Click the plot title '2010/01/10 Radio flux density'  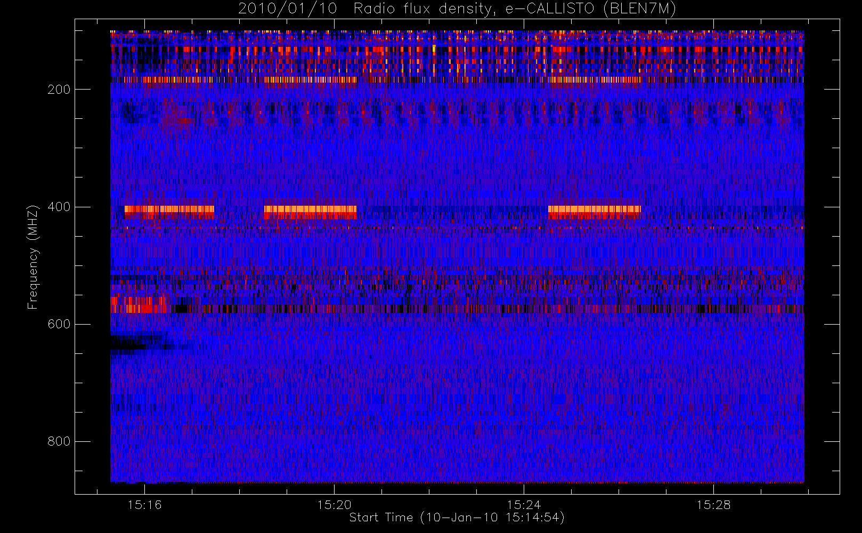pos(457,9)
